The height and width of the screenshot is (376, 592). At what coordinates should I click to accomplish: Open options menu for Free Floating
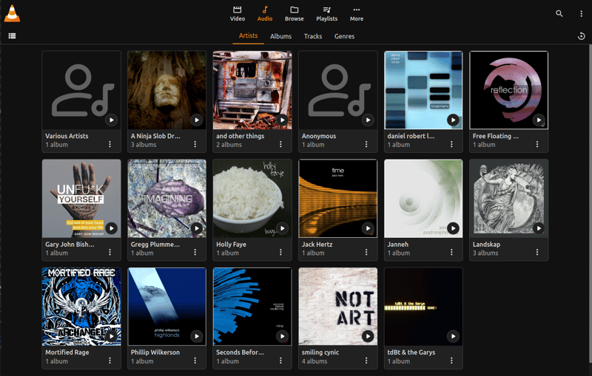537,144
